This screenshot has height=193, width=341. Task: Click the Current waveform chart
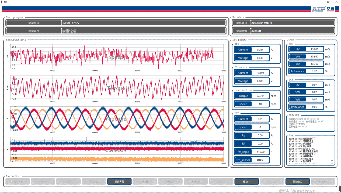coord(117,149)
